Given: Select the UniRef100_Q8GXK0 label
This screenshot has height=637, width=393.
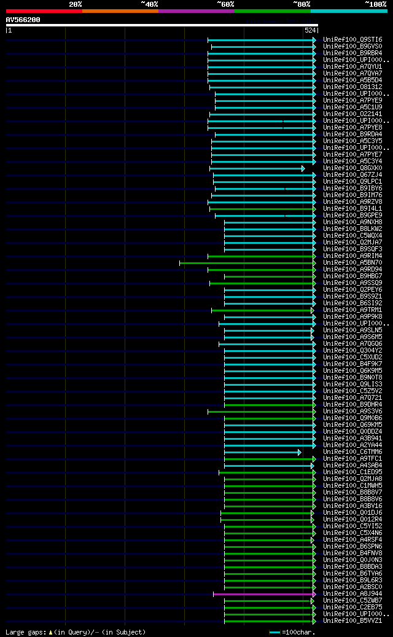Looking at the screenshot, I should tap(352, 168).
